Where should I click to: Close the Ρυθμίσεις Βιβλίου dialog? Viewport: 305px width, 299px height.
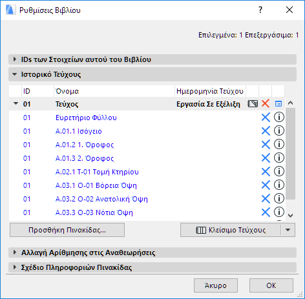[289, 10]
